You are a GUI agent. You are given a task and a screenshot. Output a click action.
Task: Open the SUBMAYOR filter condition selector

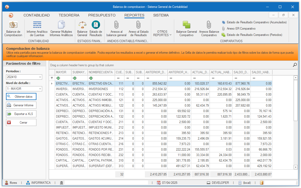75,78
